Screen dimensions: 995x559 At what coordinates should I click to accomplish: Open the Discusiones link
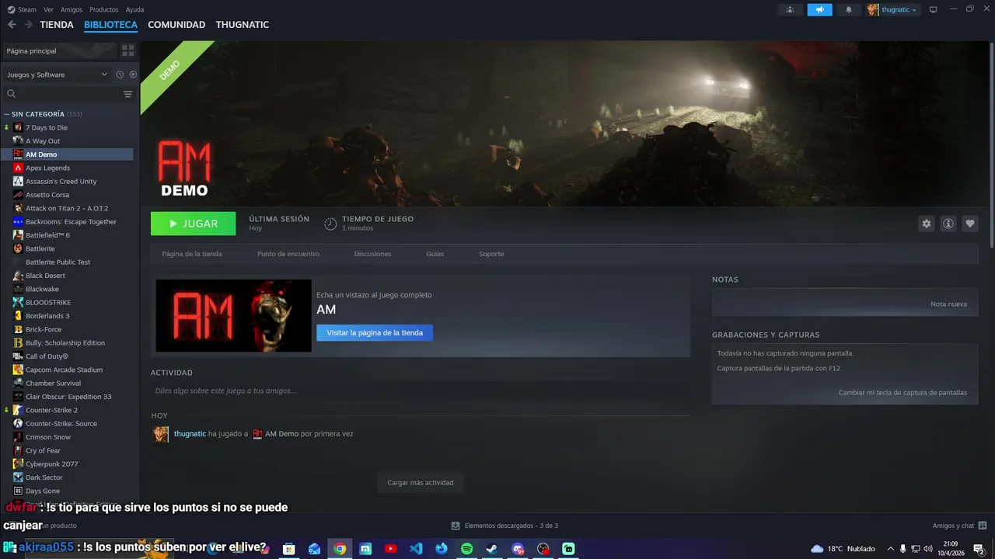(x=373, y=254)
